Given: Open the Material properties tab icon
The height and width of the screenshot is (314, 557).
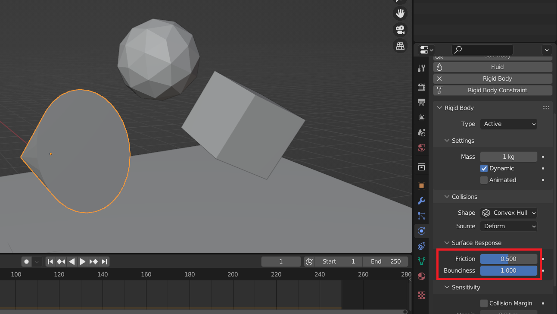Looking at the screenshot, I should (421, 276).
